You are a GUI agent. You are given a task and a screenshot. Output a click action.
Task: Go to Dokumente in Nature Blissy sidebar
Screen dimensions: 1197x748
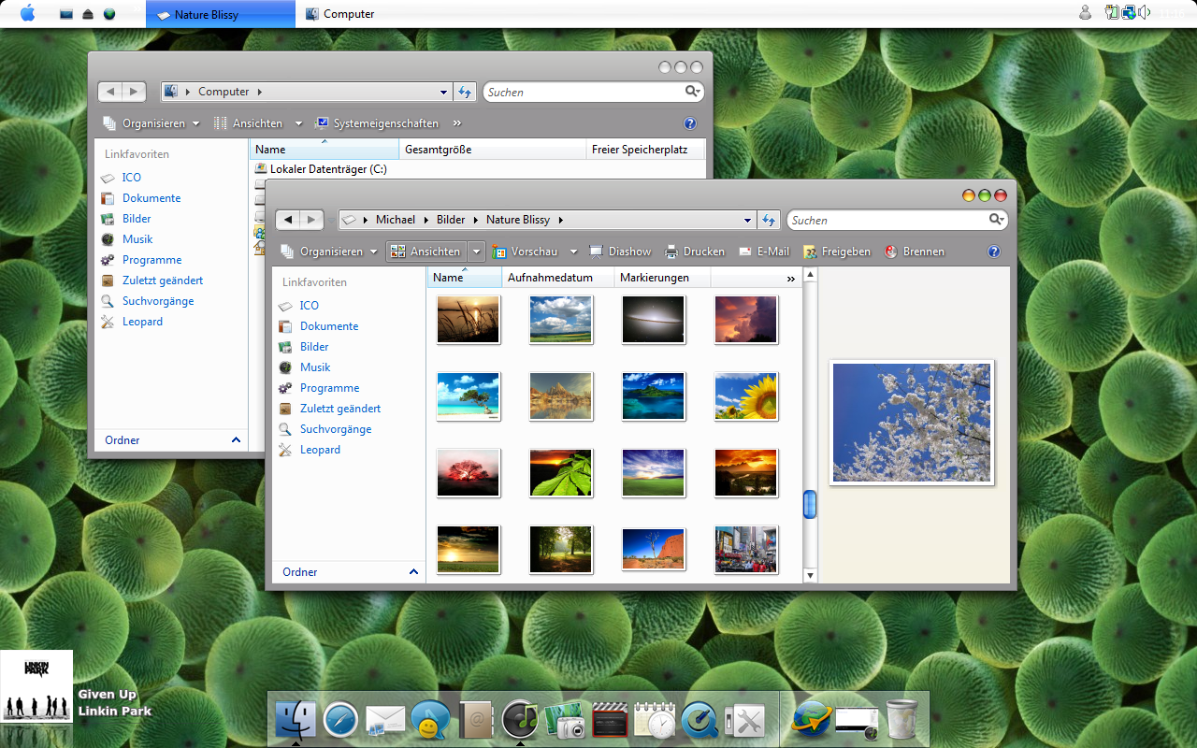(328, 326)
